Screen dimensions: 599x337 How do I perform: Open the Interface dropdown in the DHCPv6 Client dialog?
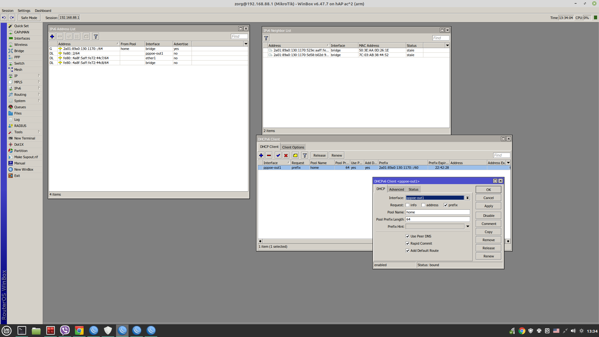click(x=467, y=198)
